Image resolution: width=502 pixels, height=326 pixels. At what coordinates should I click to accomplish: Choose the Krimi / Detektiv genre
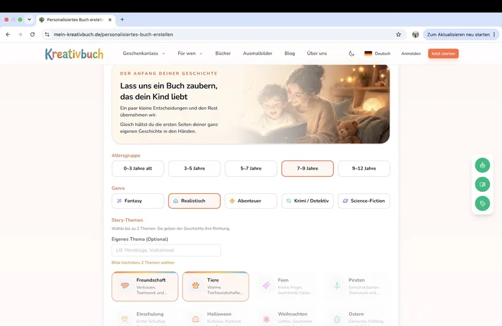click(307, 201)
